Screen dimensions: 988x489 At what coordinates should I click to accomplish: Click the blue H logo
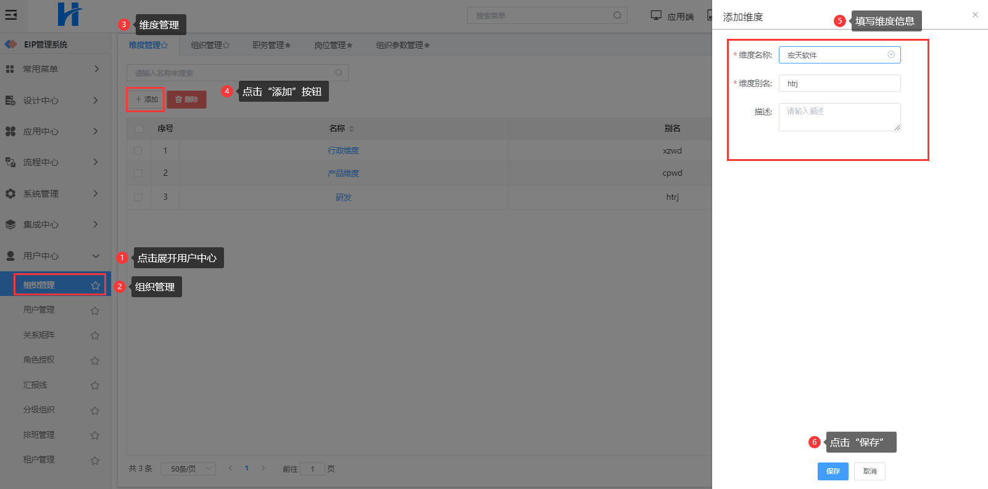click(x=69, y=14)
